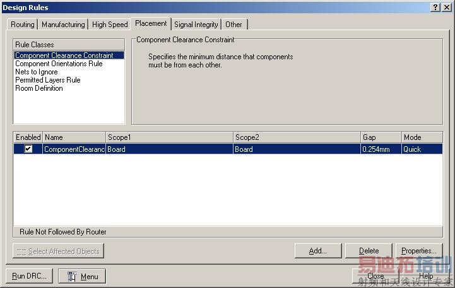
Task: Close the Design Rules dialog
Action: point(375,276)
